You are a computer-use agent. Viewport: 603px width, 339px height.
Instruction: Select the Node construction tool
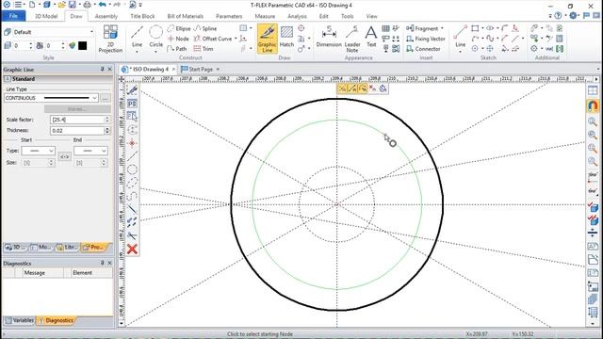click(178, 39)
